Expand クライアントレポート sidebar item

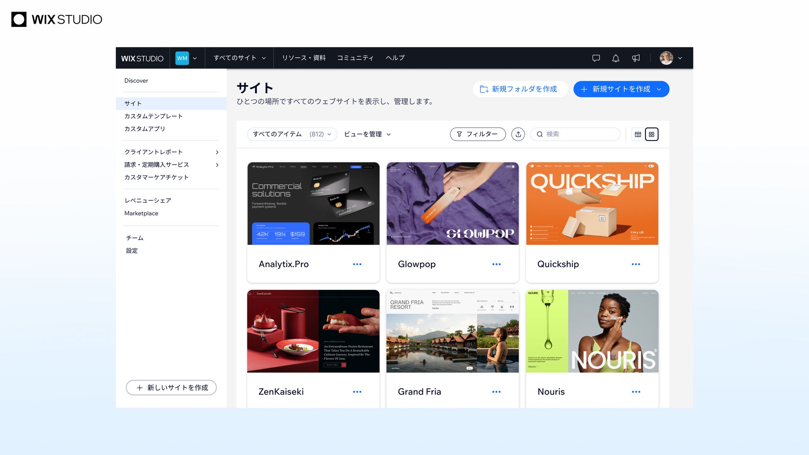(171, 152)
